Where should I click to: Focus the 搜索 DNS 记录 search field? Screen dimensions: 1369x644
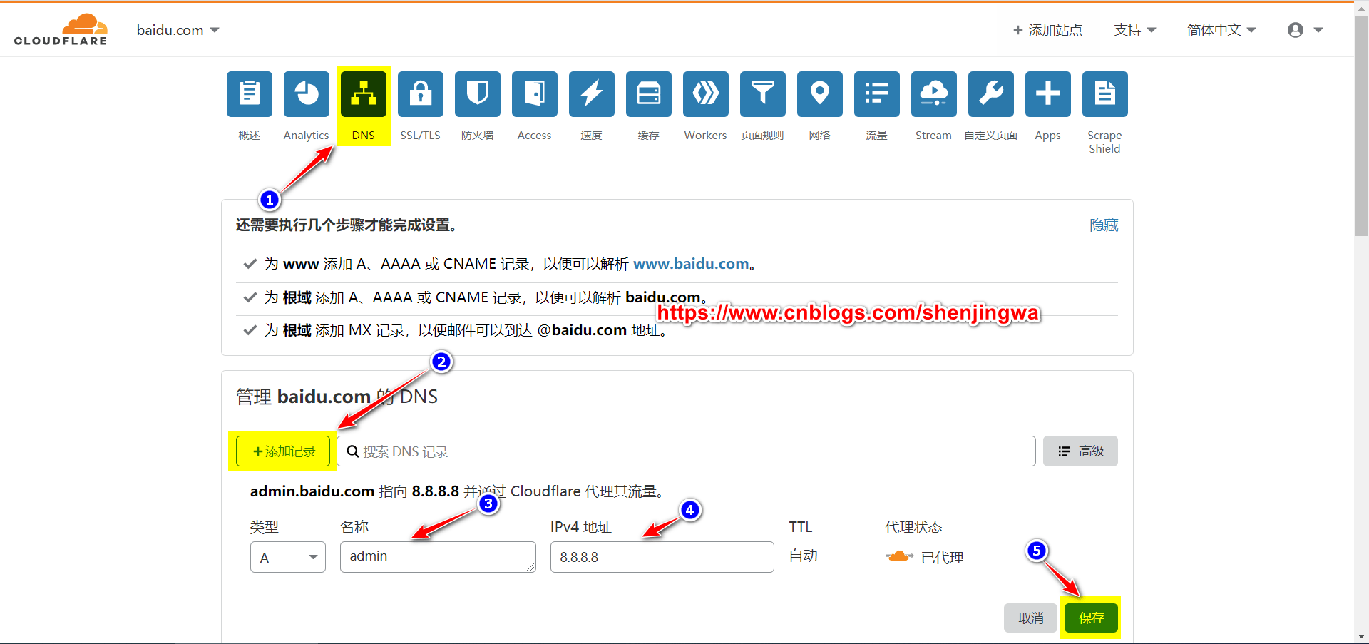tap(686, 451)
